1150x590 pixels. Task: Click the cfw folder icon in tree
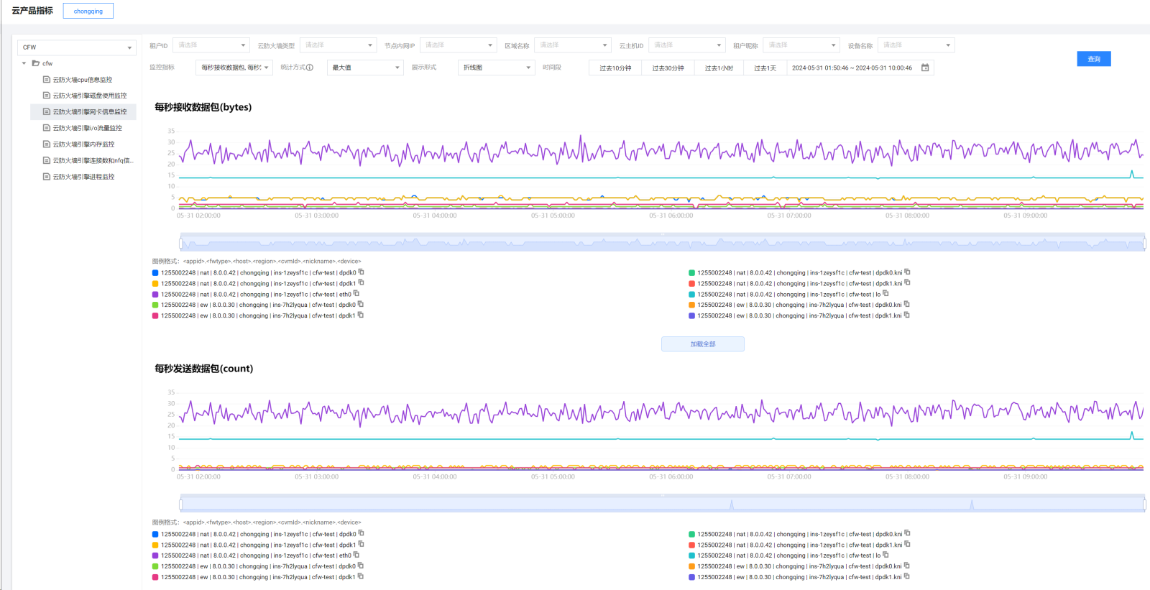[x=36, y=63]
